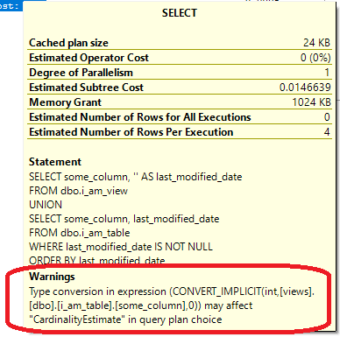Click the Warnings heading
The height and width of the screenshot is (344, 340).
click(52, 277)
